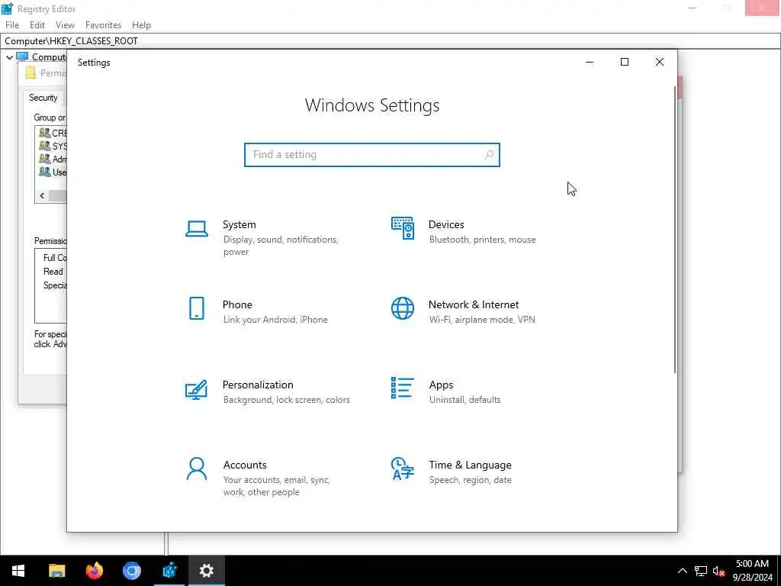This screenshot has width=781, height=586.
Task: Click the network status tray icon
Action: pos(701,571)
